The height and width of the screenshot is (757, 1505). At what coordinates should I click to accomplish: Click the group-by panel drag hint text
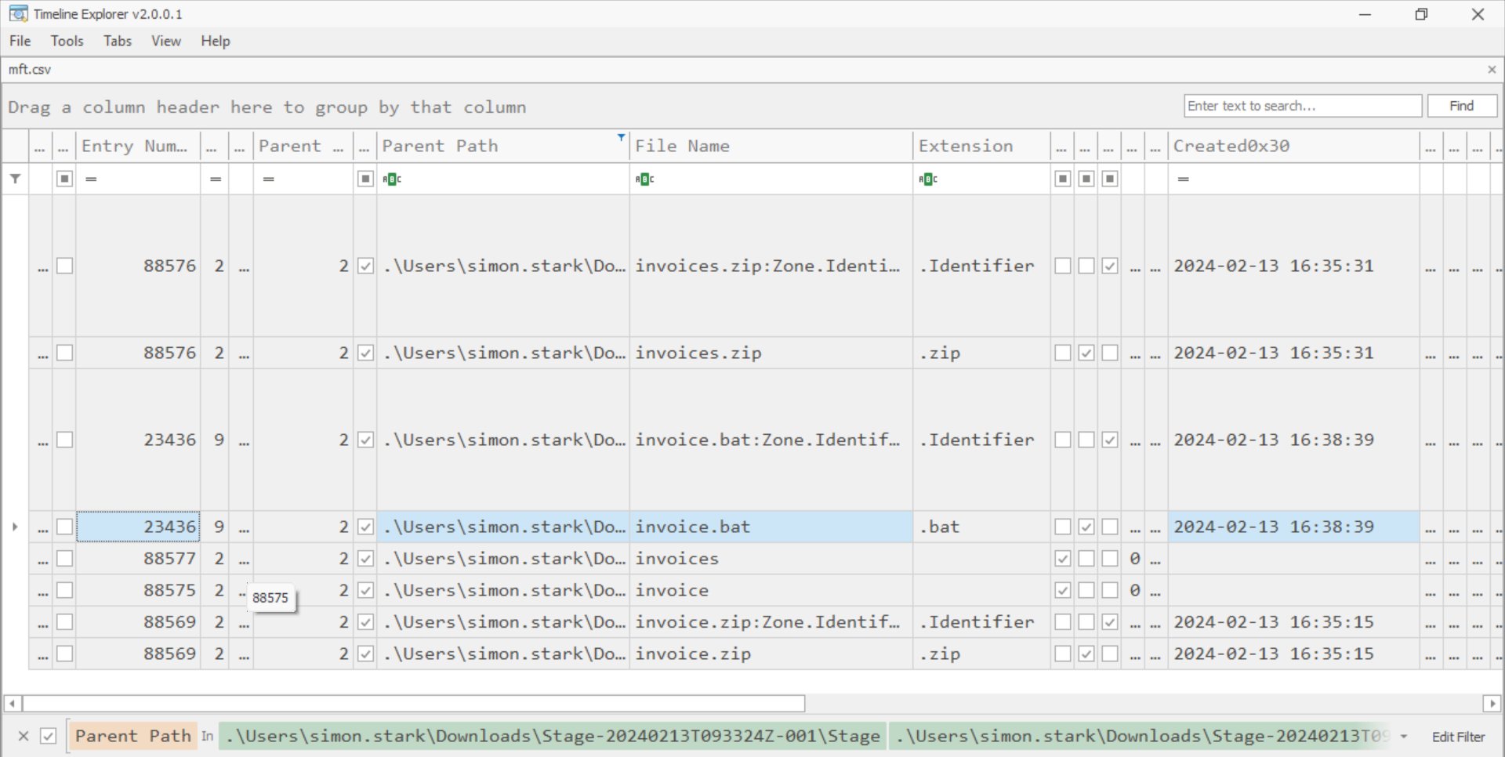coord(267,107)
